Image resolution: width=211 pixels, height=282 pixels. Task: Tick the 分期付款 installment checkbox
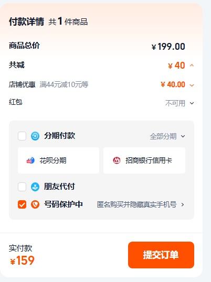coord(22,136)
